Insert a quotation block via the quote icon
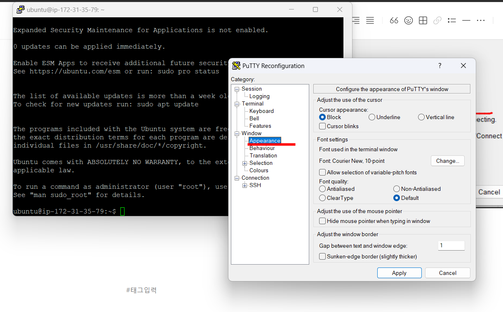The height and width of the screenshot is (312, 503). pos(394,20)
